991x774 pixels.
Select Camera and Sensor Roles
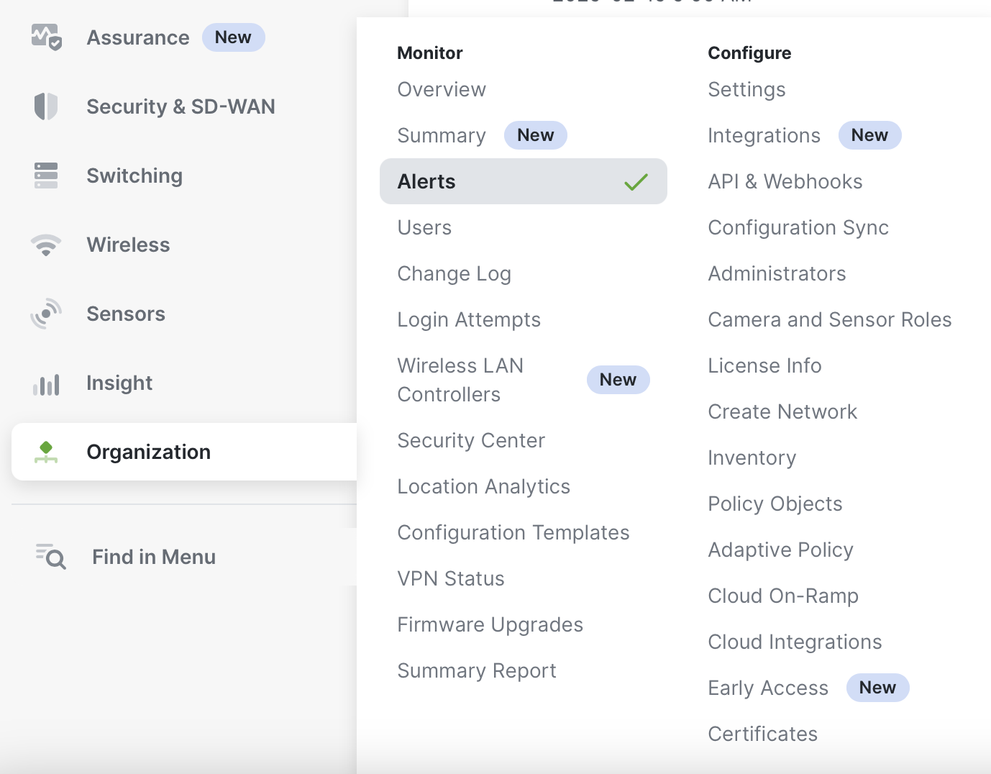[x=830, y=319]
